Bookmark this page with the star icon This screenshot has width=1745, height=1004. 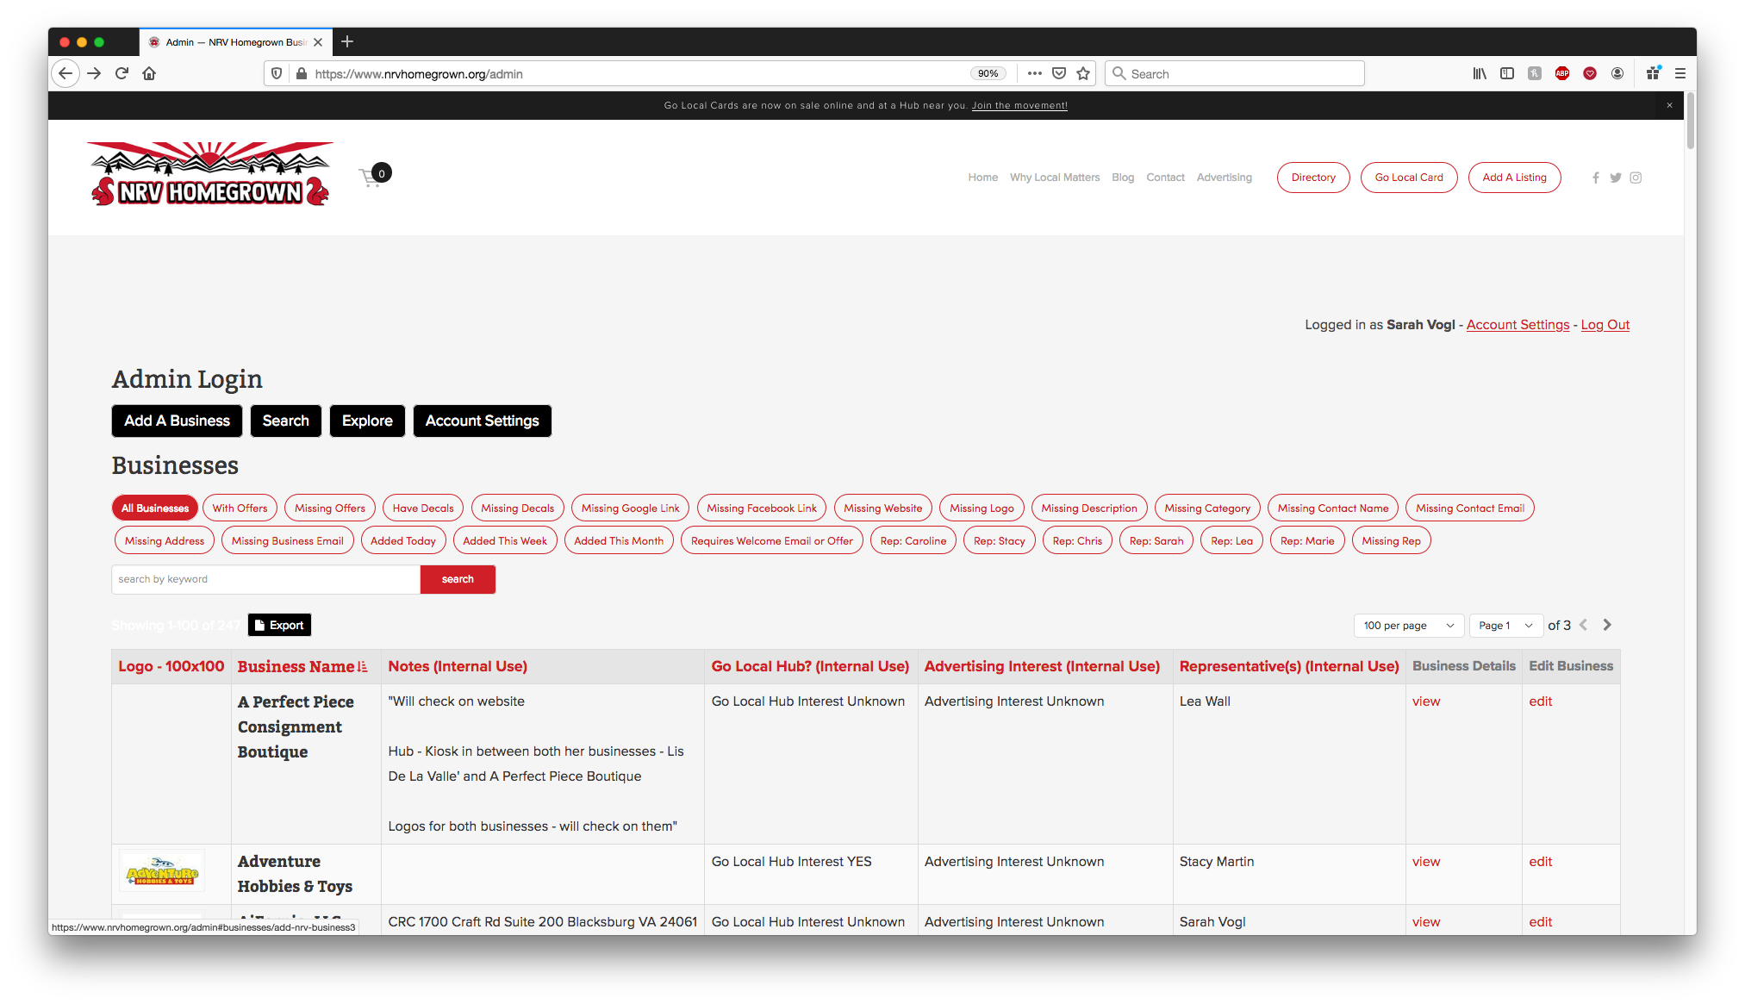tap(1083, 74)
